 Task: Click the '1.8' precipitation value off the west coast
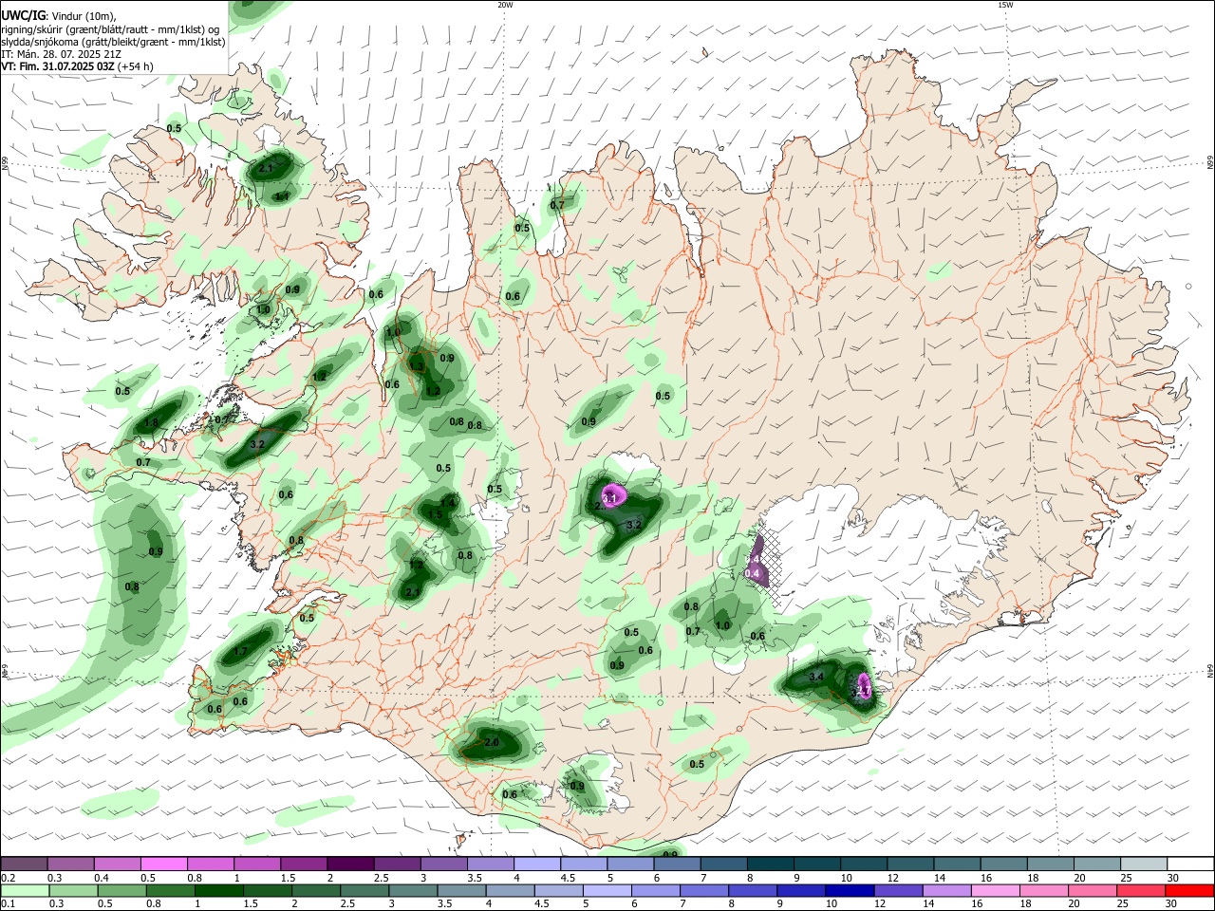(151, 423)
